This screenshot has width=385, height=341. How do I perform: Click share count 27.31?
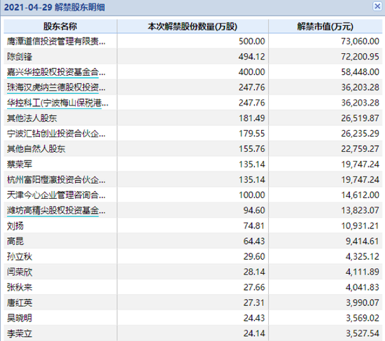tap(254, 302)
